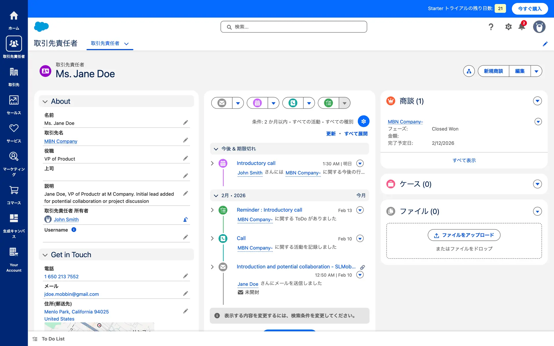Click the new event calendar icon
Viewport: 554px width, 346px height.
click(257, 103)
